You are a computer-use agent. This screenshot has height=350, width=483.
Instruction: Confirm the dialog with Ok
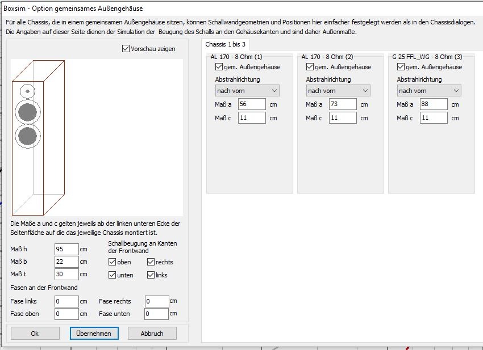click(x=35, y=334)
